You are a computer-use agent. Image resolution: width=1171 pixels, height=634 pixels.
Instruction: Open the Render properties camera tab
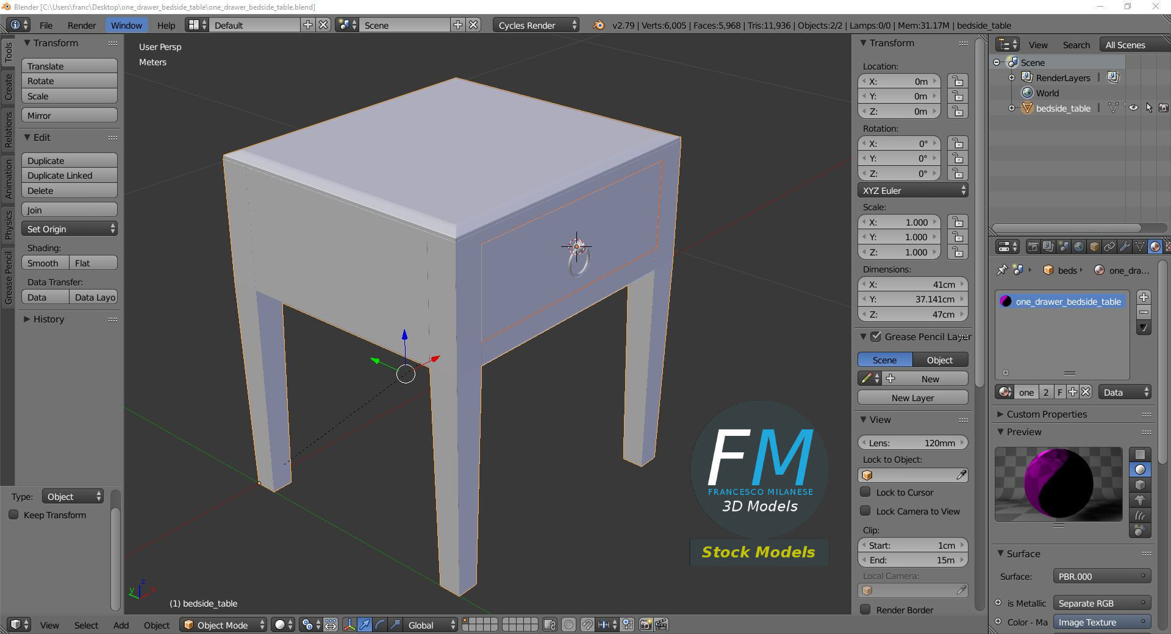(x=1033, y=247)
